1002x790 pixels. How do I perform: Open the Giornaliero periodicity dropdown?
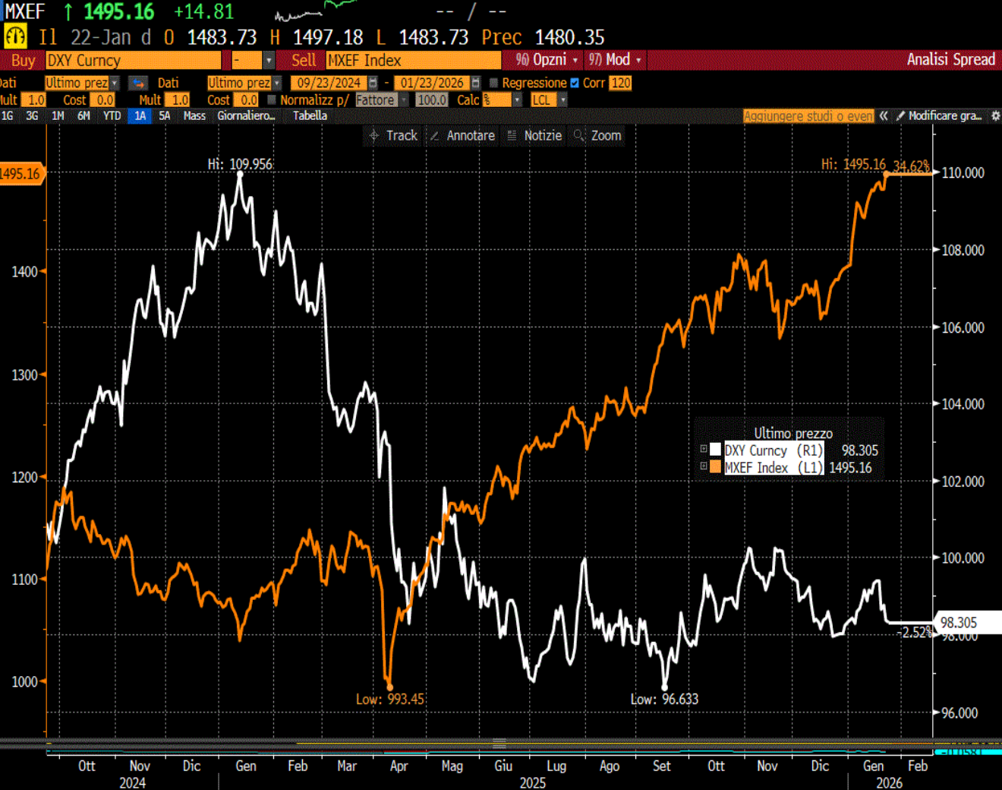pyautogui.click(x=246, y=115)
